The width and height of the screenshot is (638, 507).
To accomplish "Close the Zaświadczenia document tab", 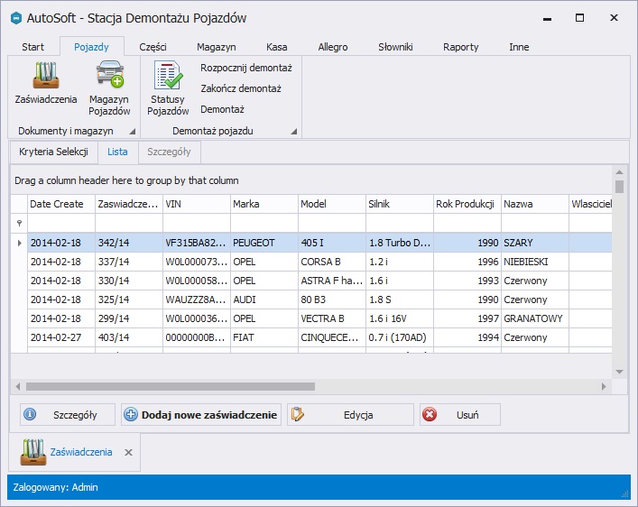I will [128, 453].
